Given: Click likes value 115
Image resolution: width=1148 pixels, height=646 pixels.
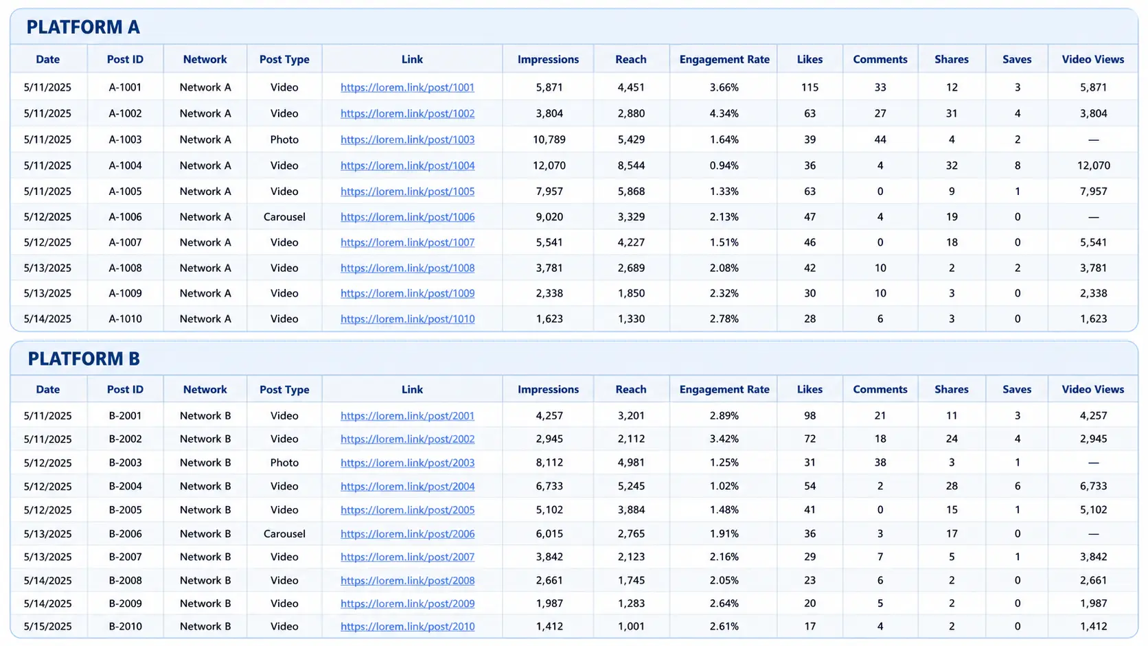Looking at the screenshot, I should click(x=810, y=88).
